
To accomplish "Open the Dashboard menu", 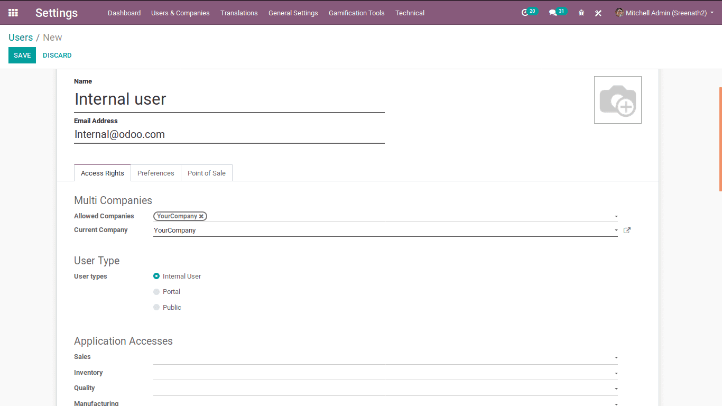I will pyautogui.click(x=124, y=13).
